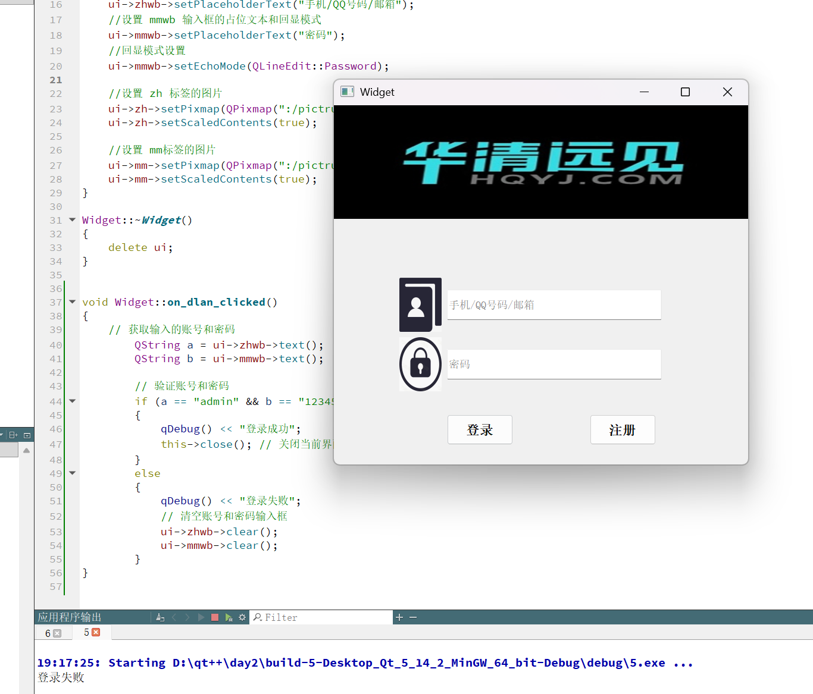Focus the 密码 password field
Viewport: 813px width, 694px height.
point(554,364)
